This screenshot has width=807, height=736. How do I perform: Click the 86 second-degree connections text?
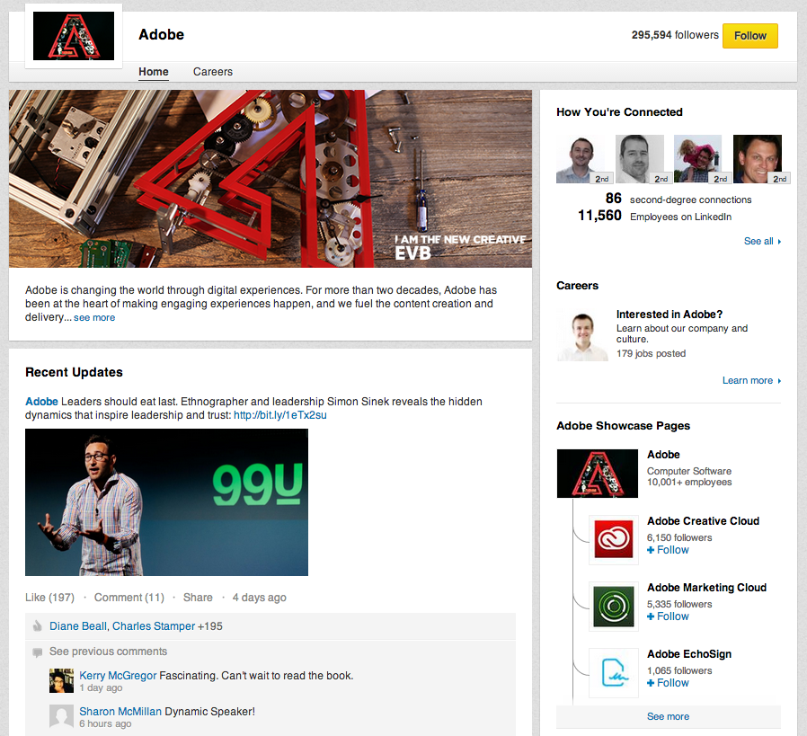point(678,200)
